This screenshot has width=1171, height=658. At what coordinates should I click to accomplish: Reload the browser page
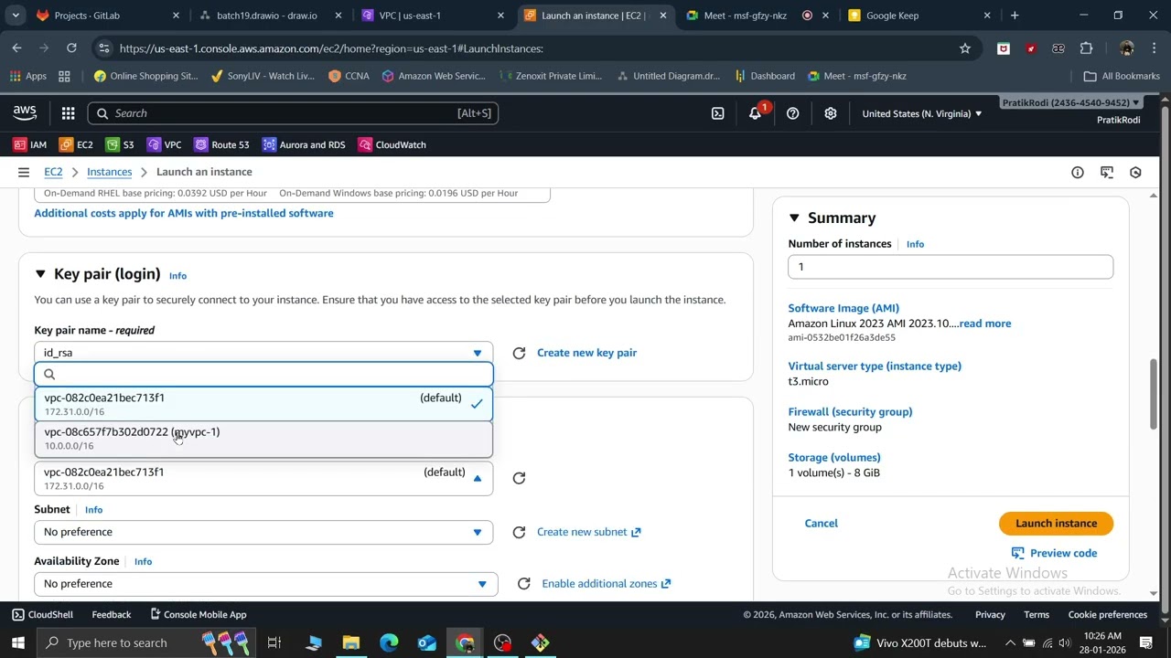(71, 48)
